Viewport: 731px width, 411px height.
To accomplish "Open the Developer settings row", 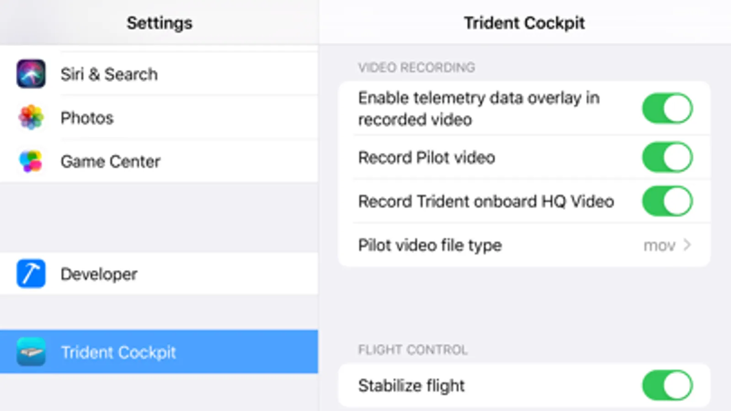I will click(99, 274).
